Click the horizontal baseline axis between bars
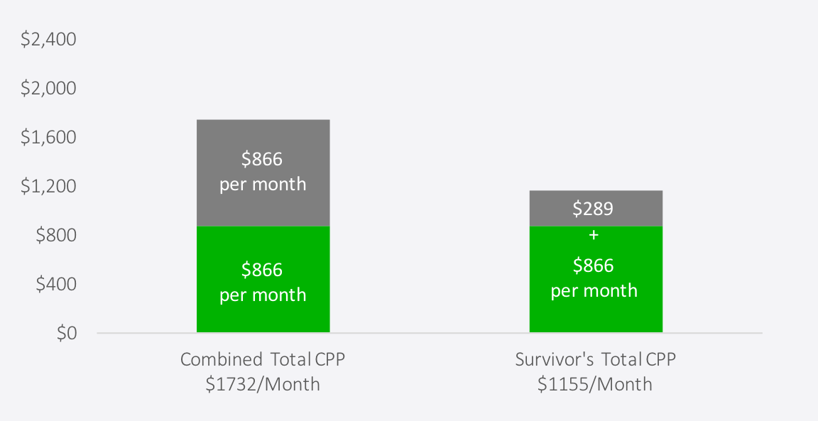 click(x=430, y=333)
